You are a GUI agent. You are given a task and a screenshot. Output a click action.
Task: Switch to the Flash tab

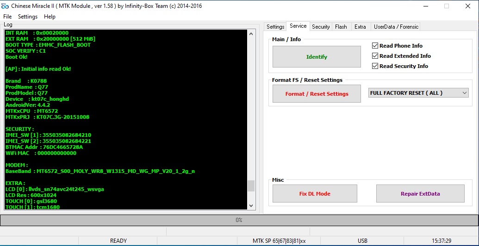tap(341, 27)
